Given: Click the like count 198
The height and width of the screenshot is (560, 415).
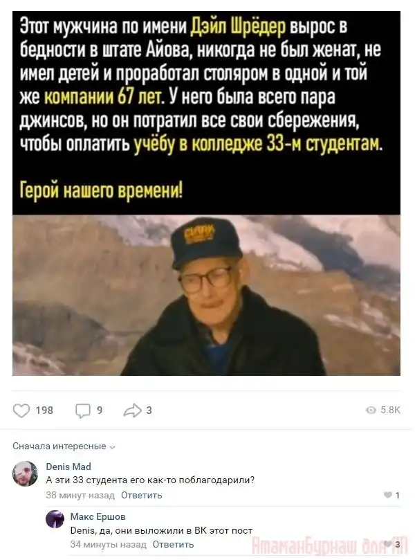Looking at the screenshot, I should tap(44, 410).
